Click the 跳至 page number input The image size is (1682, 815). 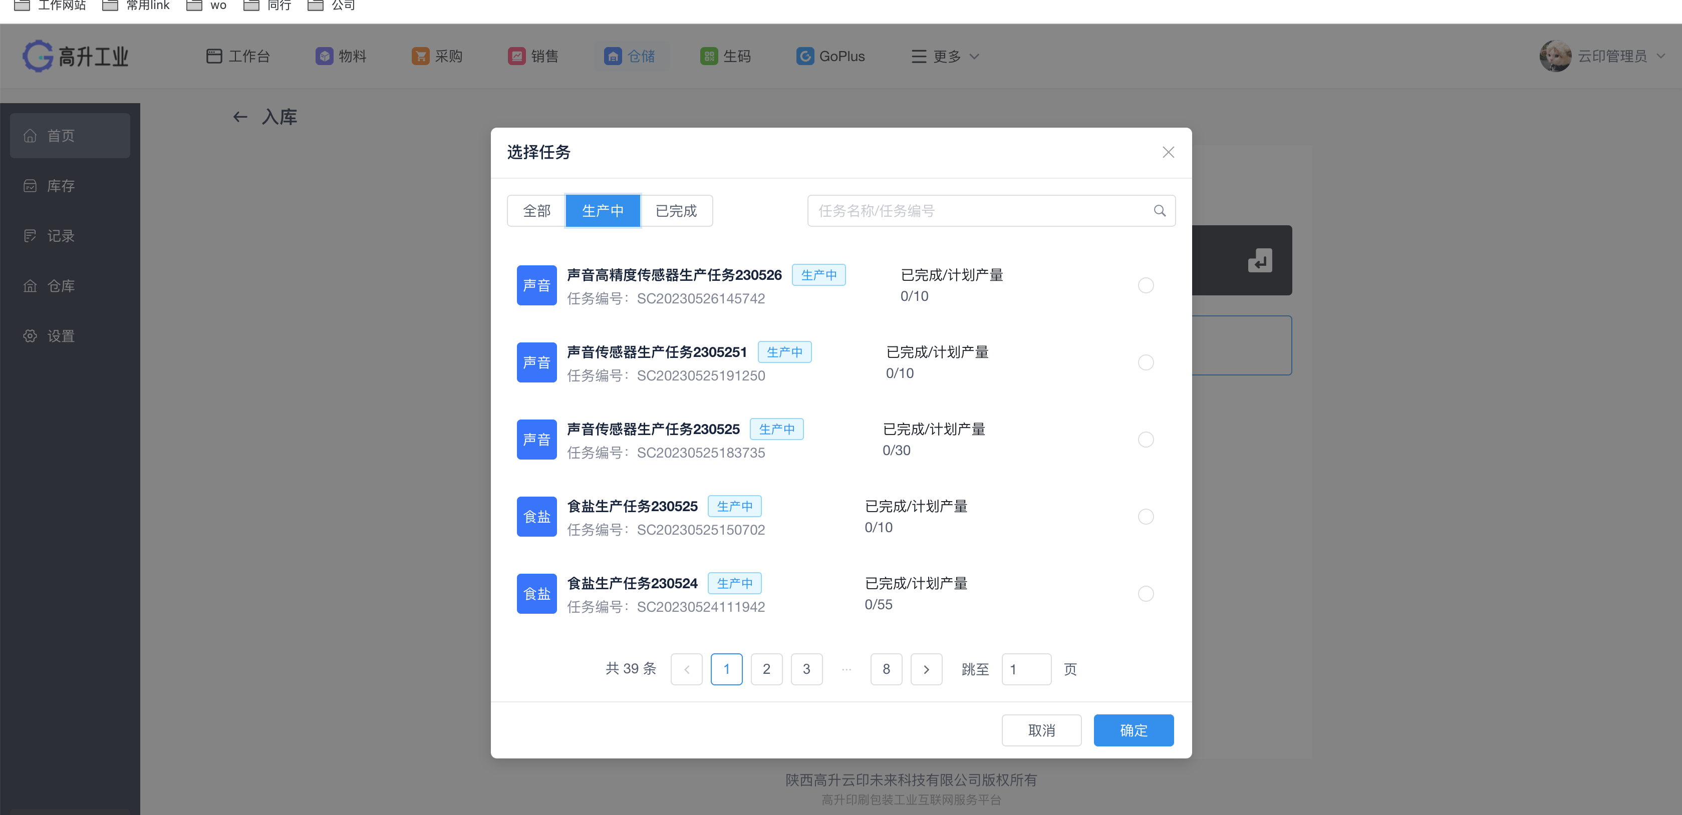(x=1026, y=669)
